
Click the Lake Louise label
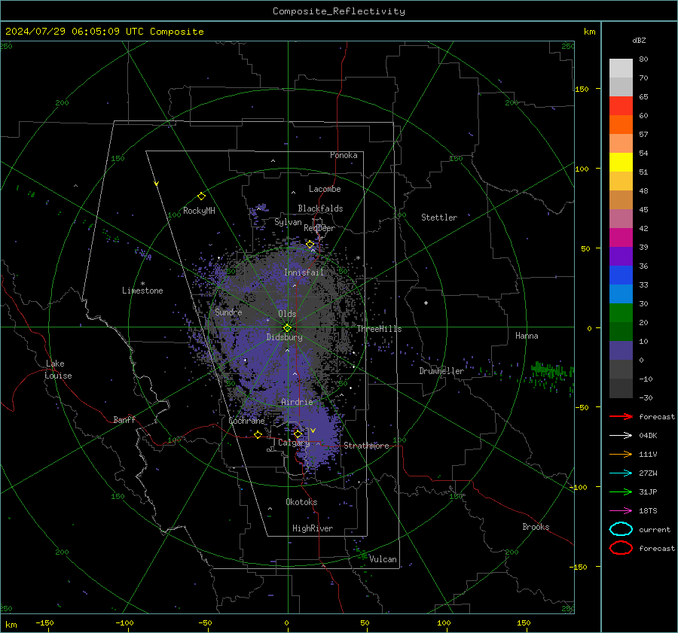point(58,370)
